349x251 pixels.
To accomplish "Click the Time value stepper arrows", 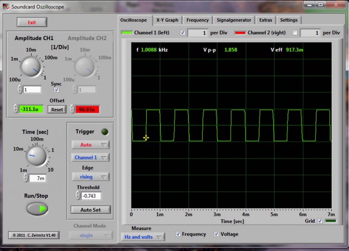I will tap(26, 178).
